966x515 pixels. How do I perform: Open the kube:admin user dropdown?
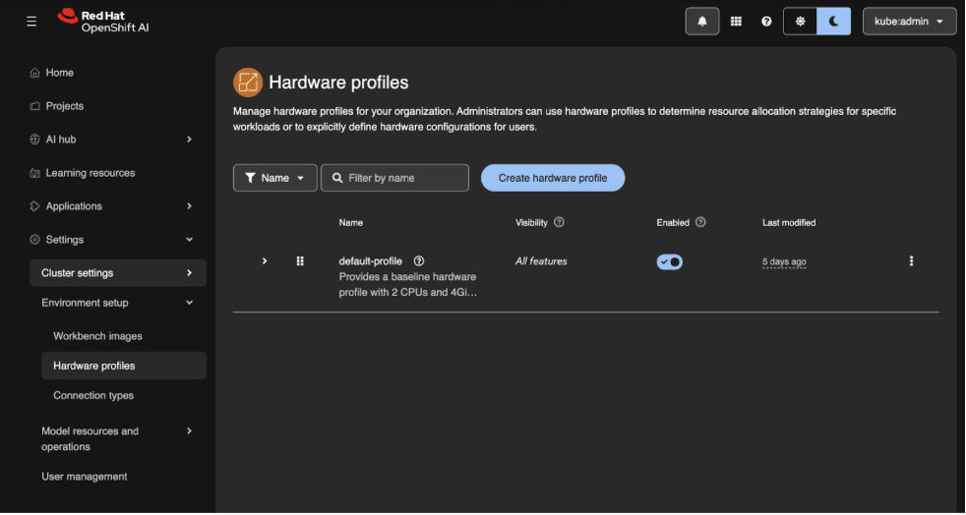point(909,22)
